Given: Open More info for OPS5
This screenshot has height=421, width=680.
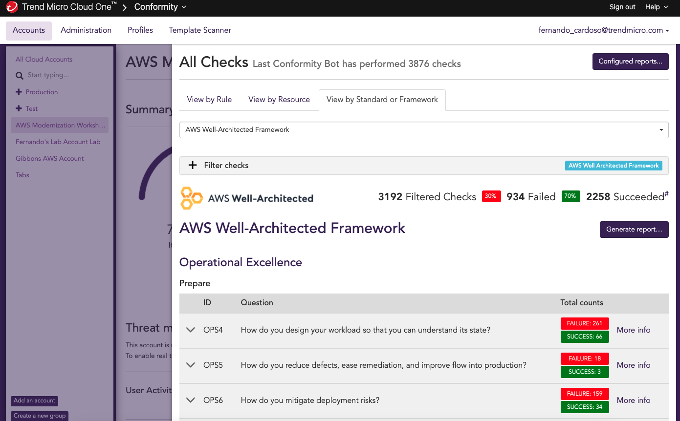Looking at the screenshot, I should pos(634,365).
